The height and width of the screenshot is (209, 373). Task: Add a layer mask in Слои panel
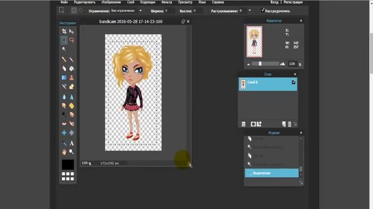point(253,124)
